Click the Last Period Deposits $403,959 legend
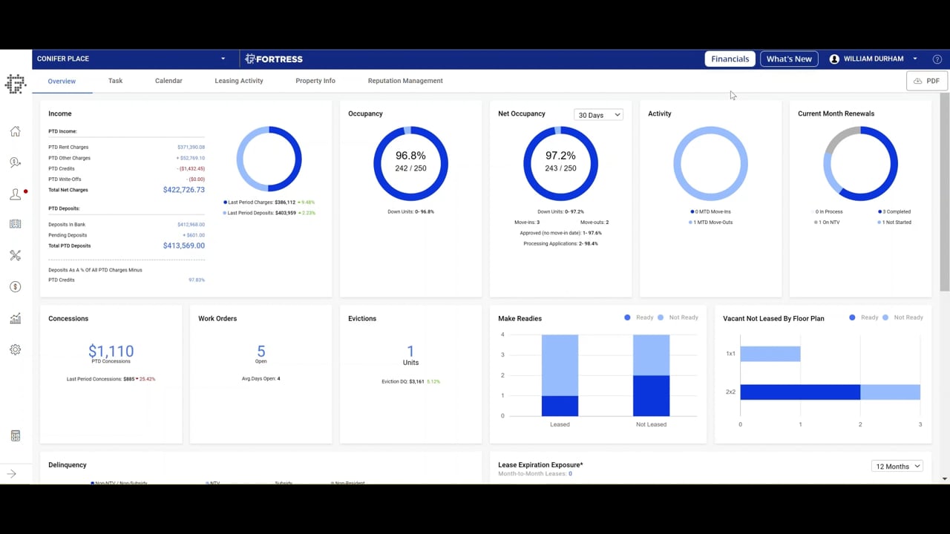Screen dimensions: 950x534 pyautogui.click(x=269, y=213)
